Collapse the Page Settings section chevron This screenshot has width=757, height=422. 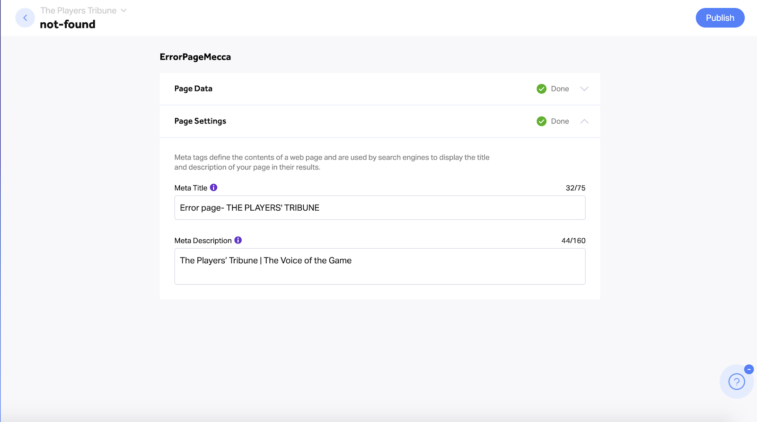coord(584,121)
